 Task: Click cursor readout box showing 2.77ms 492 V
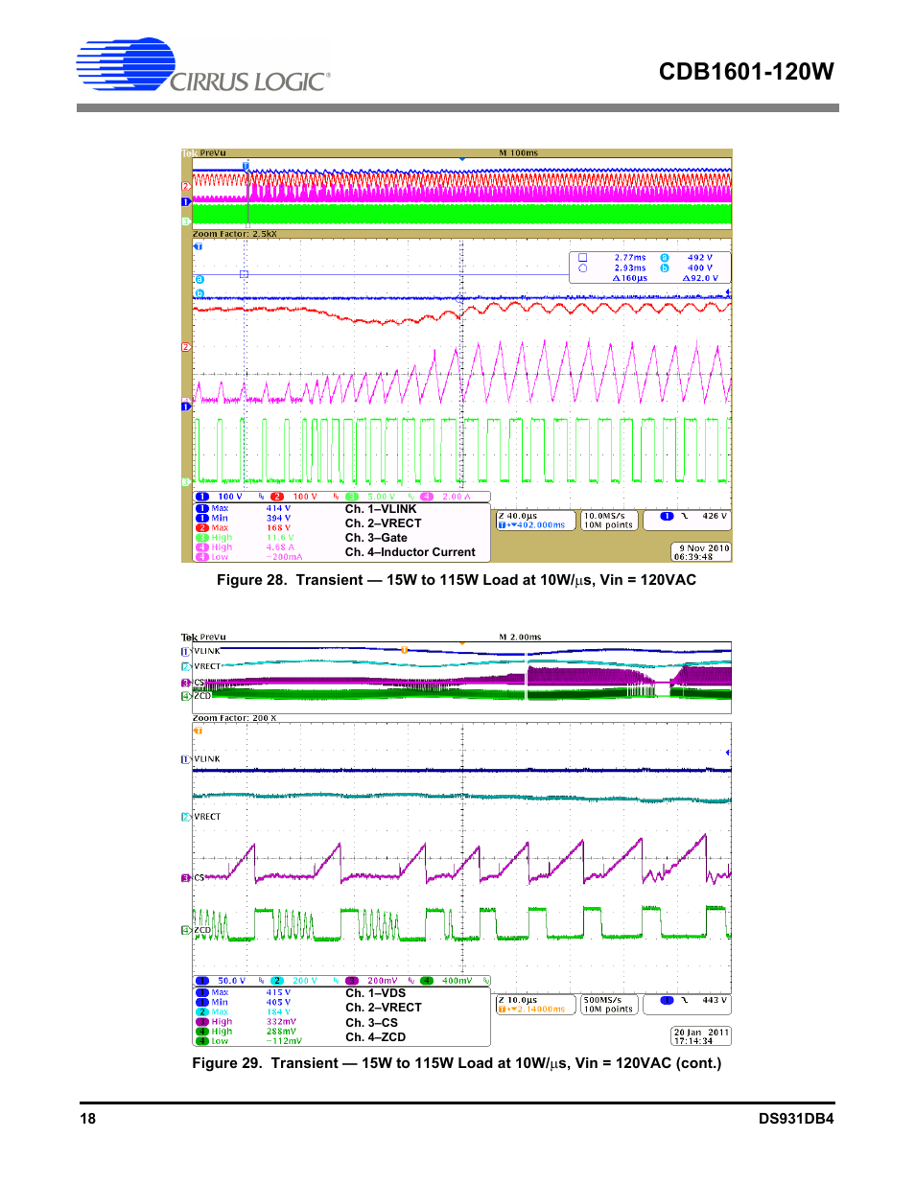[x=650, y=267]
